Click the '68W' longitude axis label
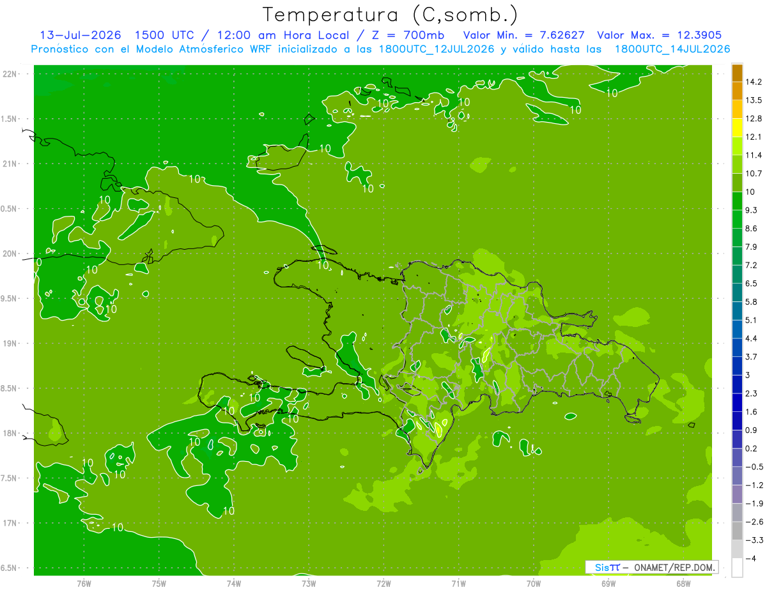This screenshot has height=592, width=767. 683,584
